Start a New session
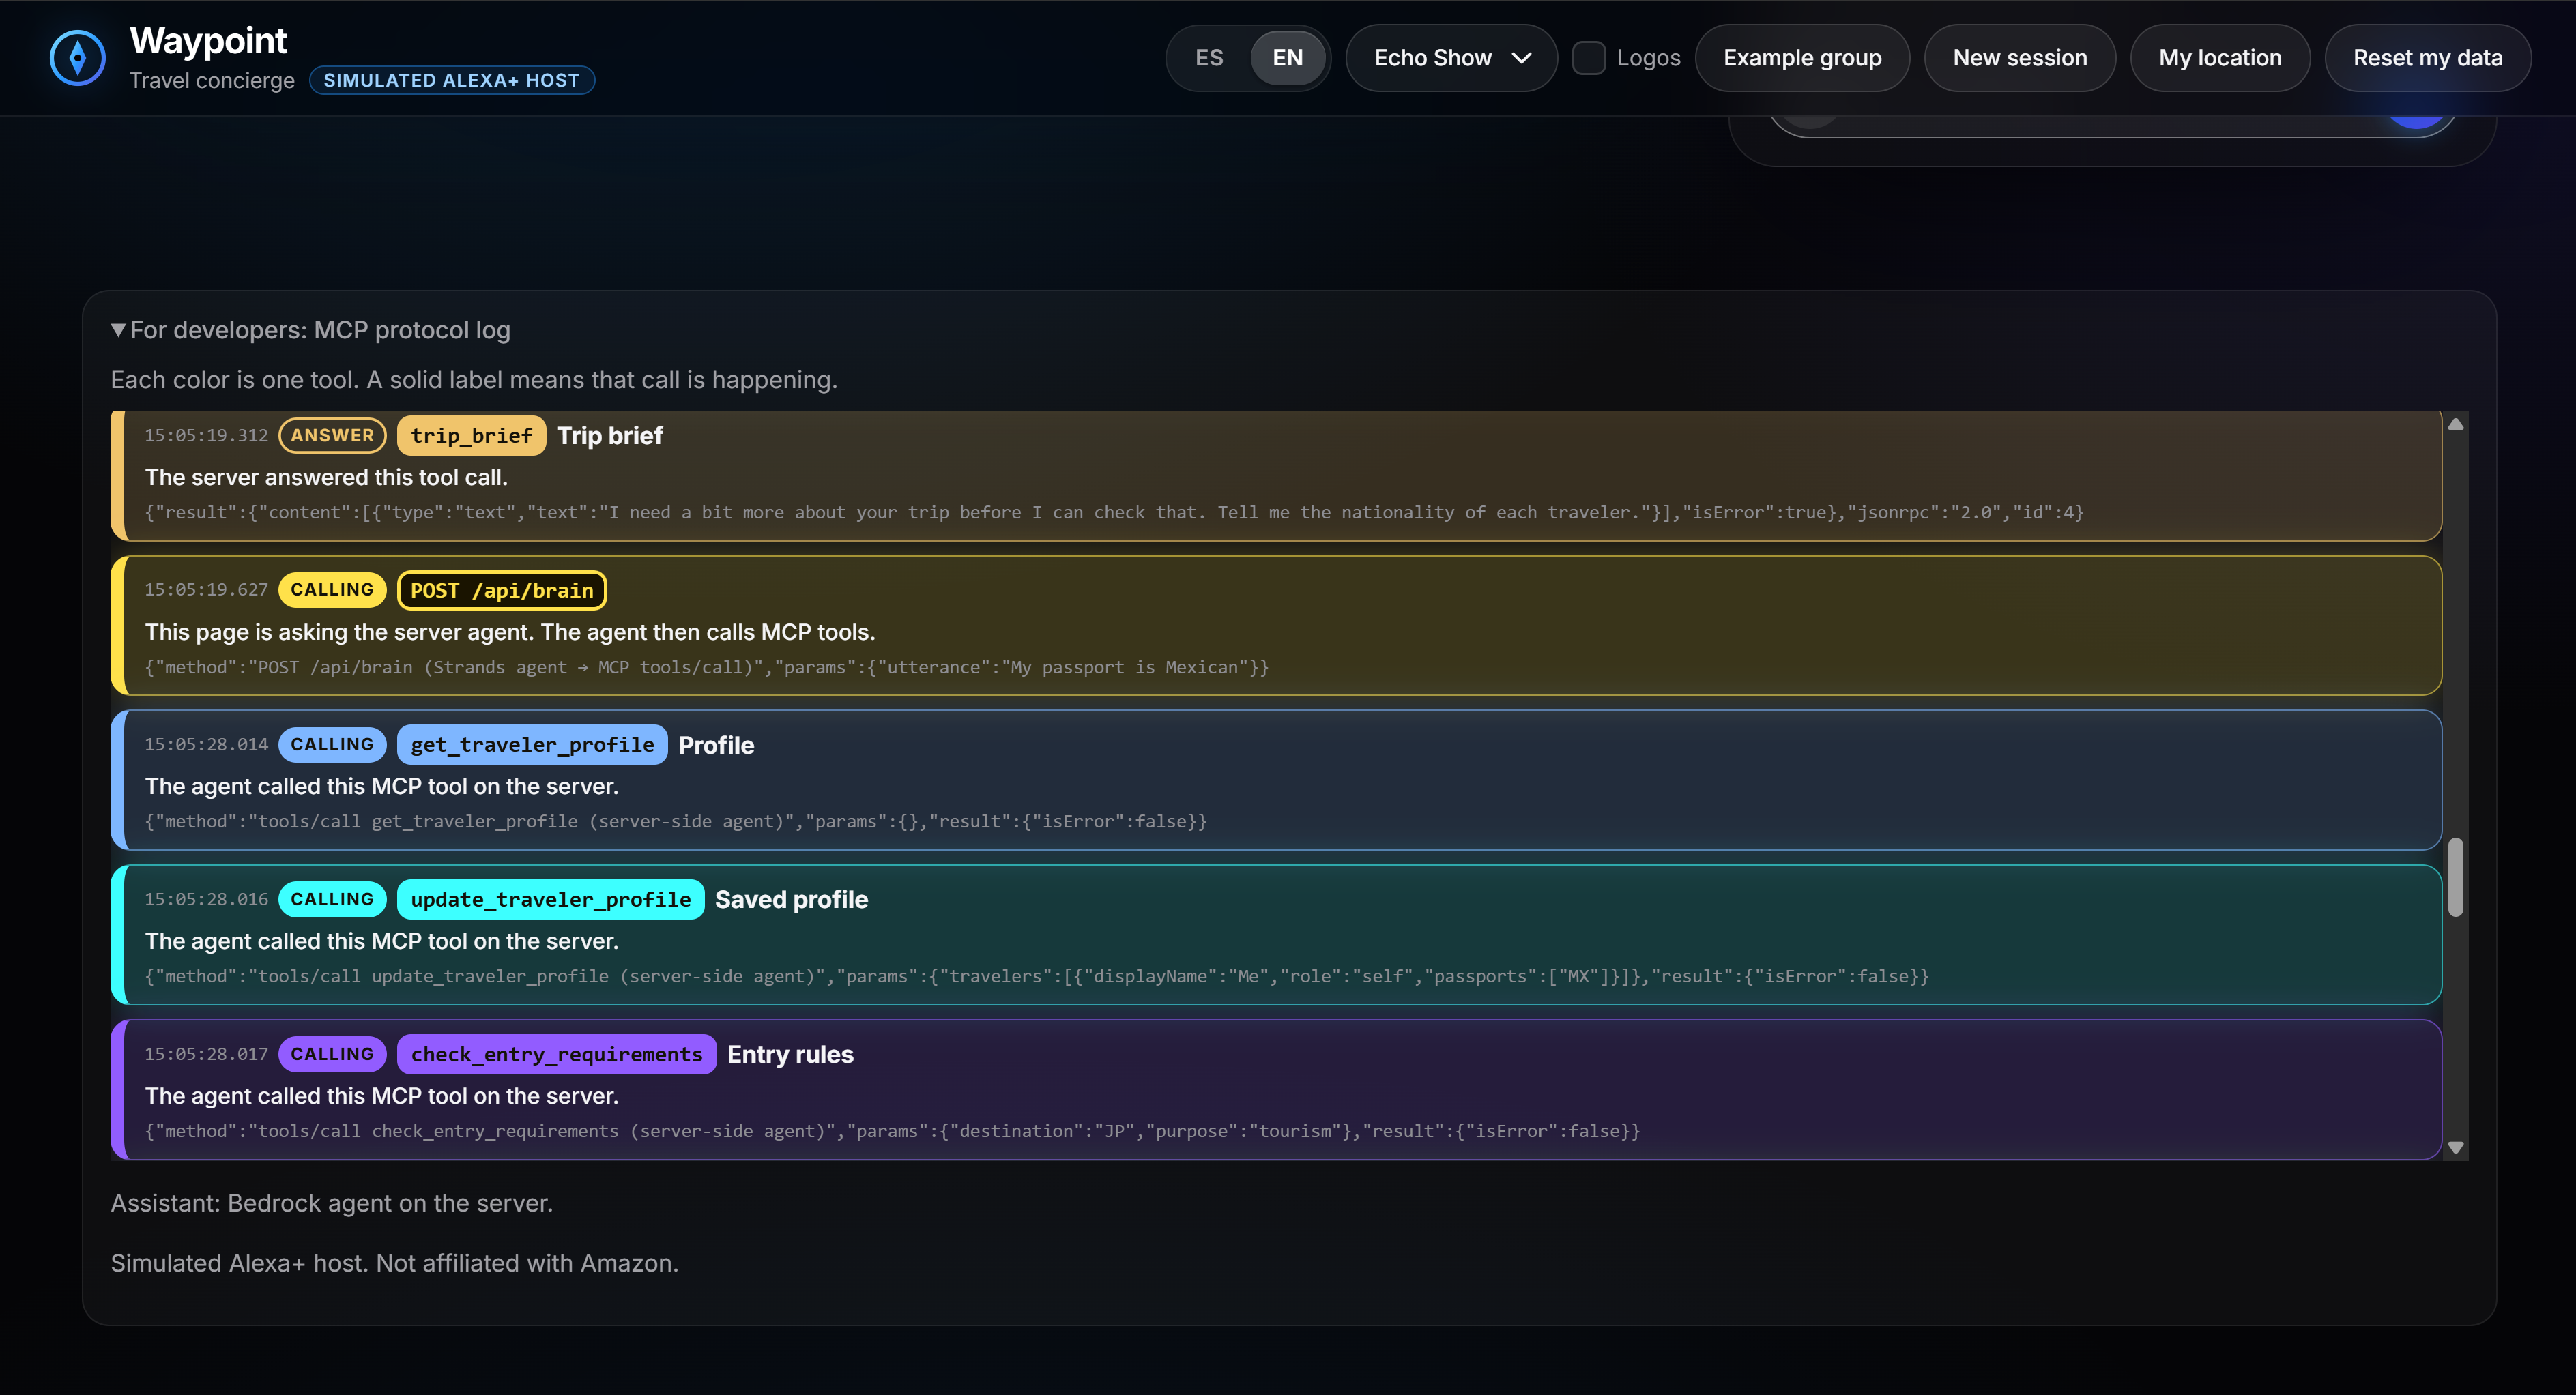This screenshot has width=2576, height=1395. click(2019, 58)
